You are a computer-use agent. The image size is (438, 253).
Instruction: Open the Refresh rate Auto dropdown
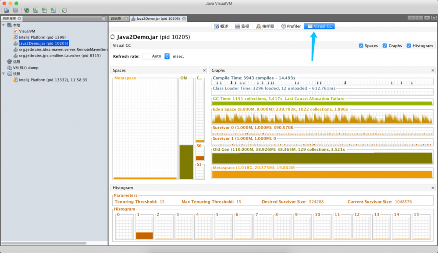point(167,56)
